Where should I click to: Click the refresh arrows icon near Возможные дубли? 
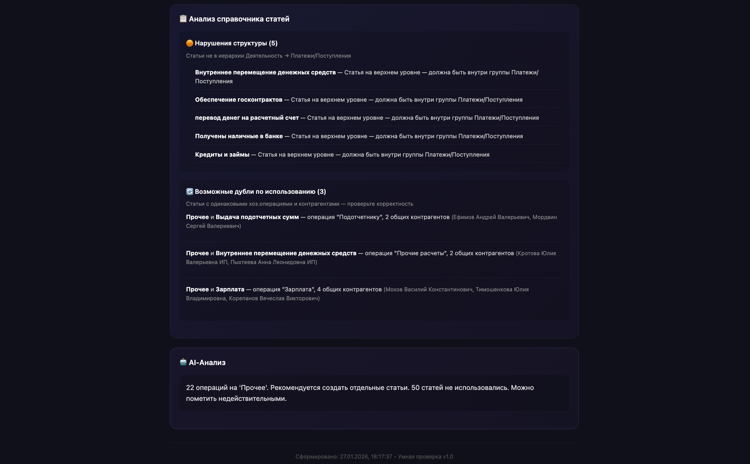coord(190,192)
